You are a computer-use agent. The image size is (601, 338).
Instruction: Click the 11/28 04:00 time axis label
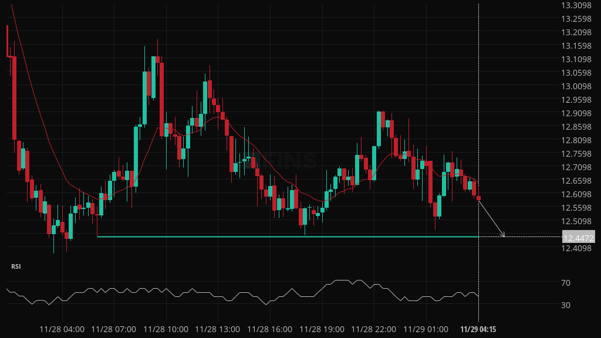[x=62, y=329]
